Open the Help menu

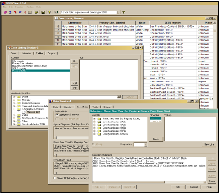click(39, 7)
